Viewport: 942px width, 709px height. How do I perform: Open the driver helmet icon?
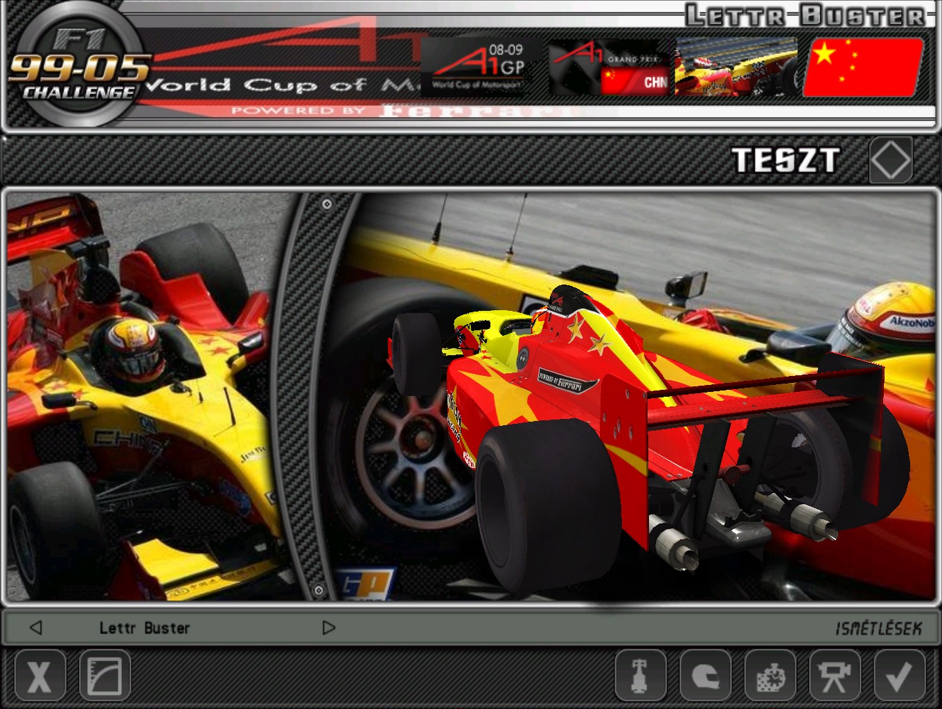pos(706,675)
